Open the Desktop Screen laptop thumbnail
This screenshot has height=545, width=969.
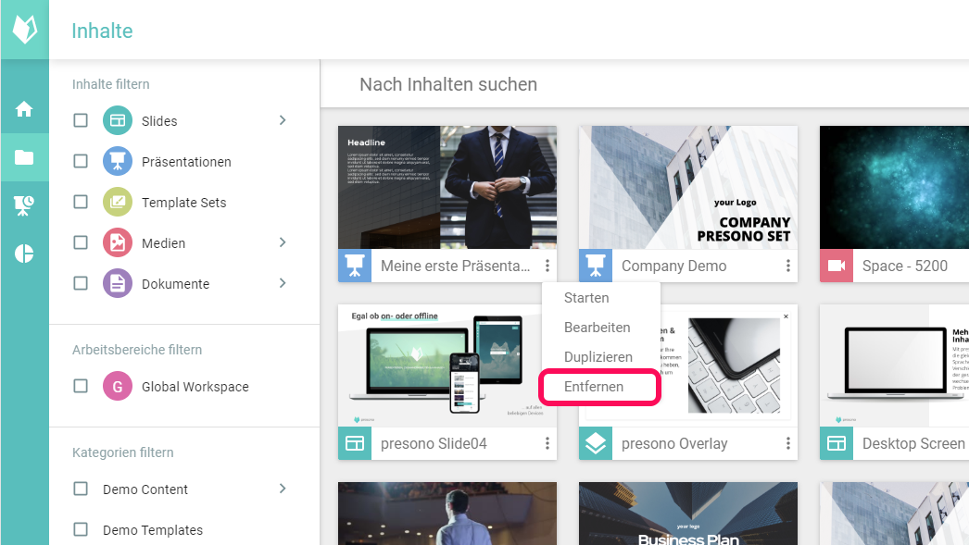[x=894, y=365]
